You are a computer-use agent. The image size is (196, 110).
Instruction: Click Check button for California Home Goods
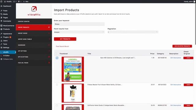tap(188, 105)
